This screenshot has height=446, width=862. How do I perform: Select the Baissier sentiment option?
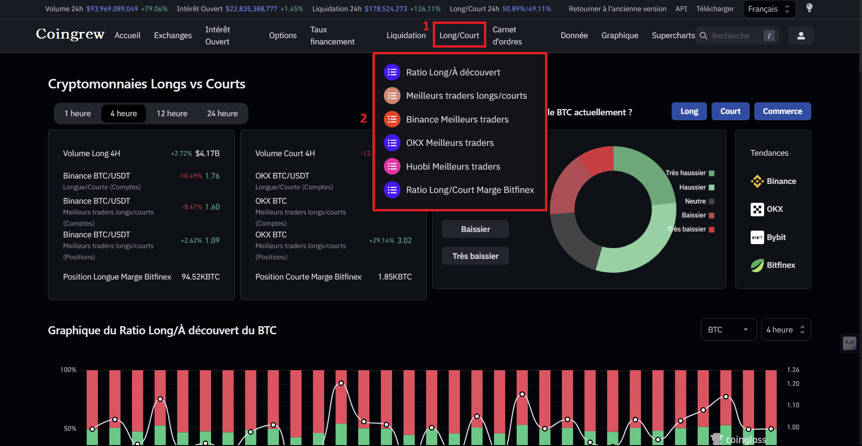pos(475,229)
